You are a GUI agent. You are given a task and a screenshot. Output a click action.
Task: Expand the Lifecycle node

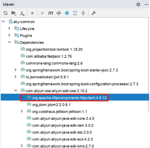(x=9, y=28)
